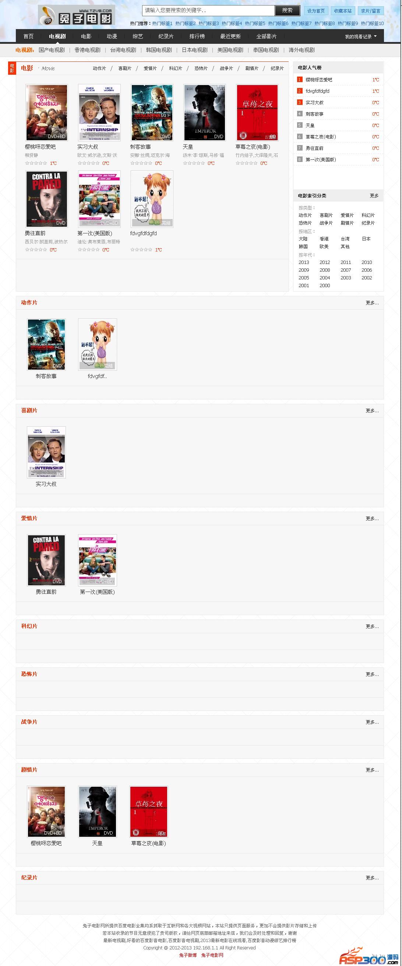Expand more of 电影索引分类 with 更多
This screenshot has height=966, width=402.
click(374, 196)
